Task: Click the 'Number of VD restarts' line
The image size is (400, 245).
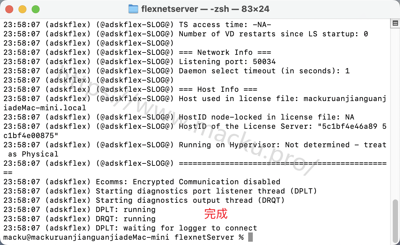Action: tap(274, 34)
